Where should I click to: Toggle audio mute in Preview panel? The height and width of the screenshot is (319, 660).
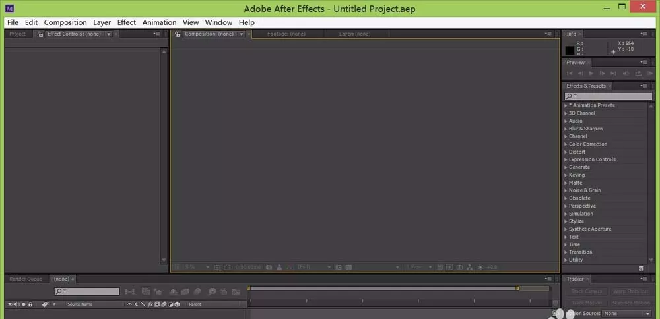coord(626,74)
